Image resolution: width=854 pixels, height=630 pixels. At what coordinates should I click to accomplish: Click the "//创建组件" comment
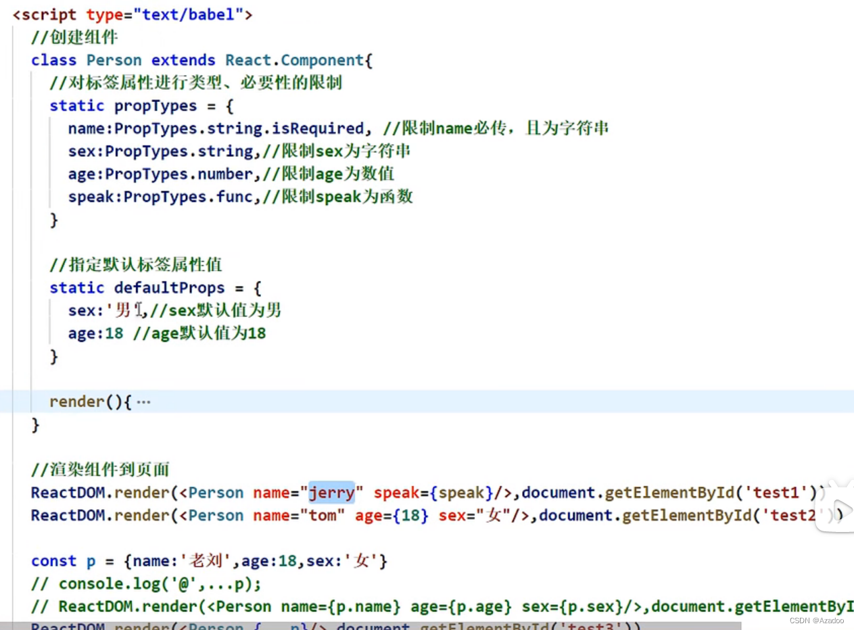point(74,37)
